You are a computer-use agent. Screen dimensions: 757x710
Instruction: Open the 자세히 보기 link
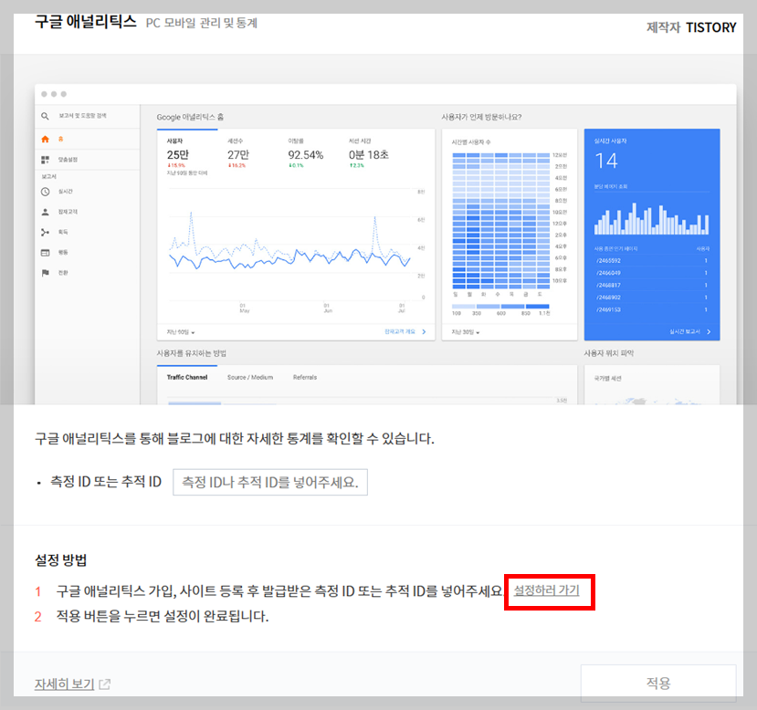[x=64, y=684]
